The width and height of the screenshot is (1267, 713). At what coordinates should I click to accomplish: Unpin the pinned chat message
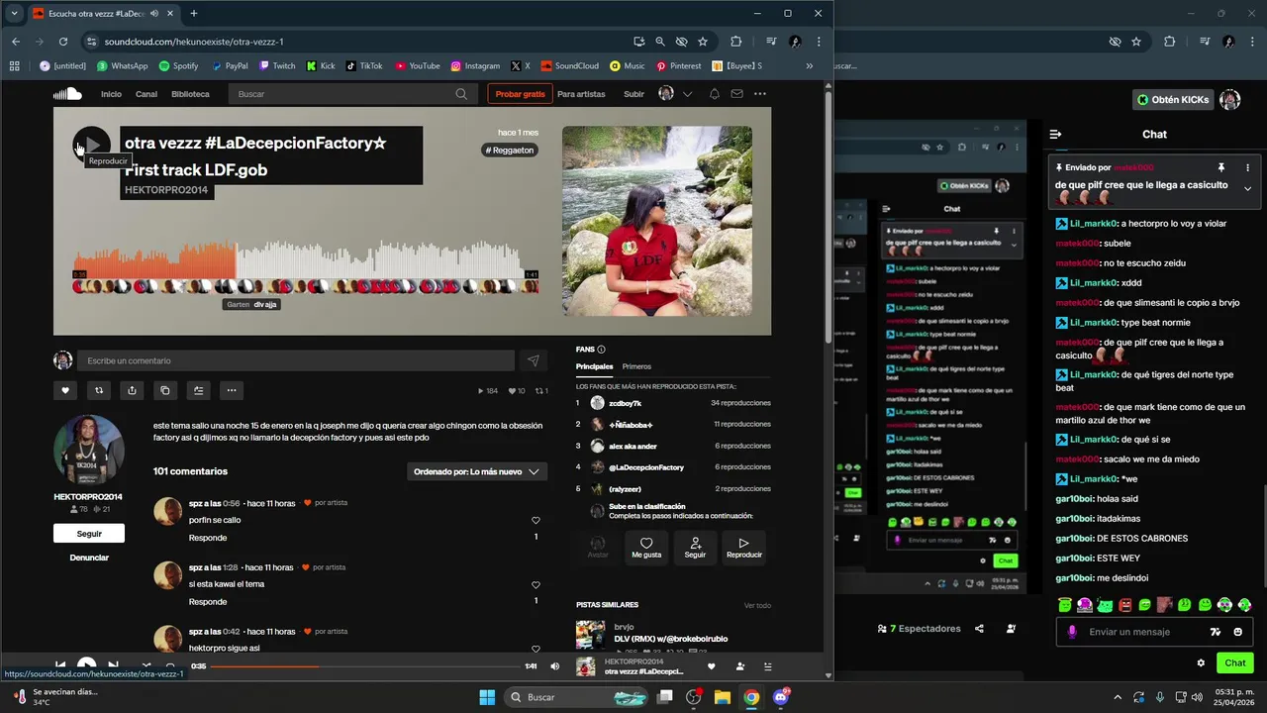[x=1221, y=167]
